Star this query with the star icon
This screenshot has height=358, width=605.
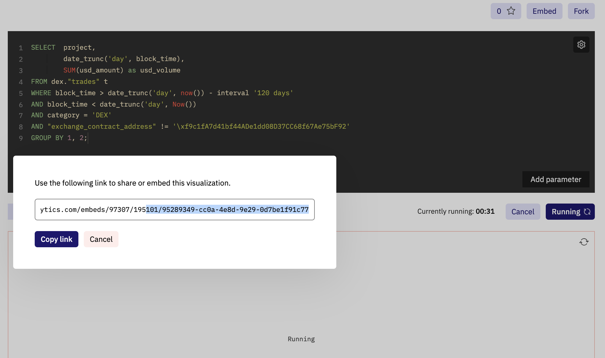coord(511,11)
